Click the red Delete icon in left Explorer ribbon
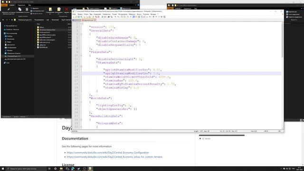 point(66,9)
